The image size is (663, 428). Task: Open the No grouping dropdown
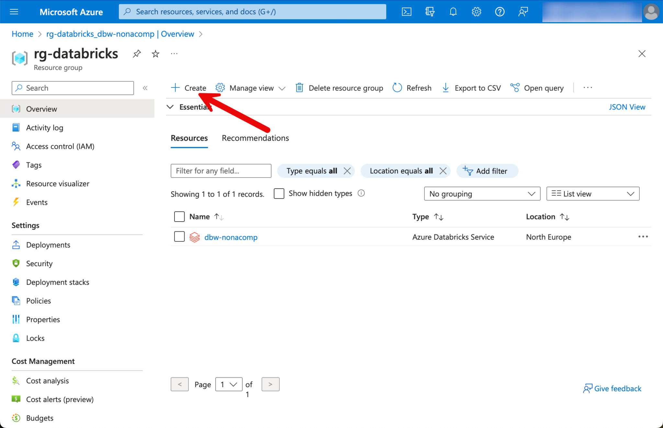click(x=482, y=194)
